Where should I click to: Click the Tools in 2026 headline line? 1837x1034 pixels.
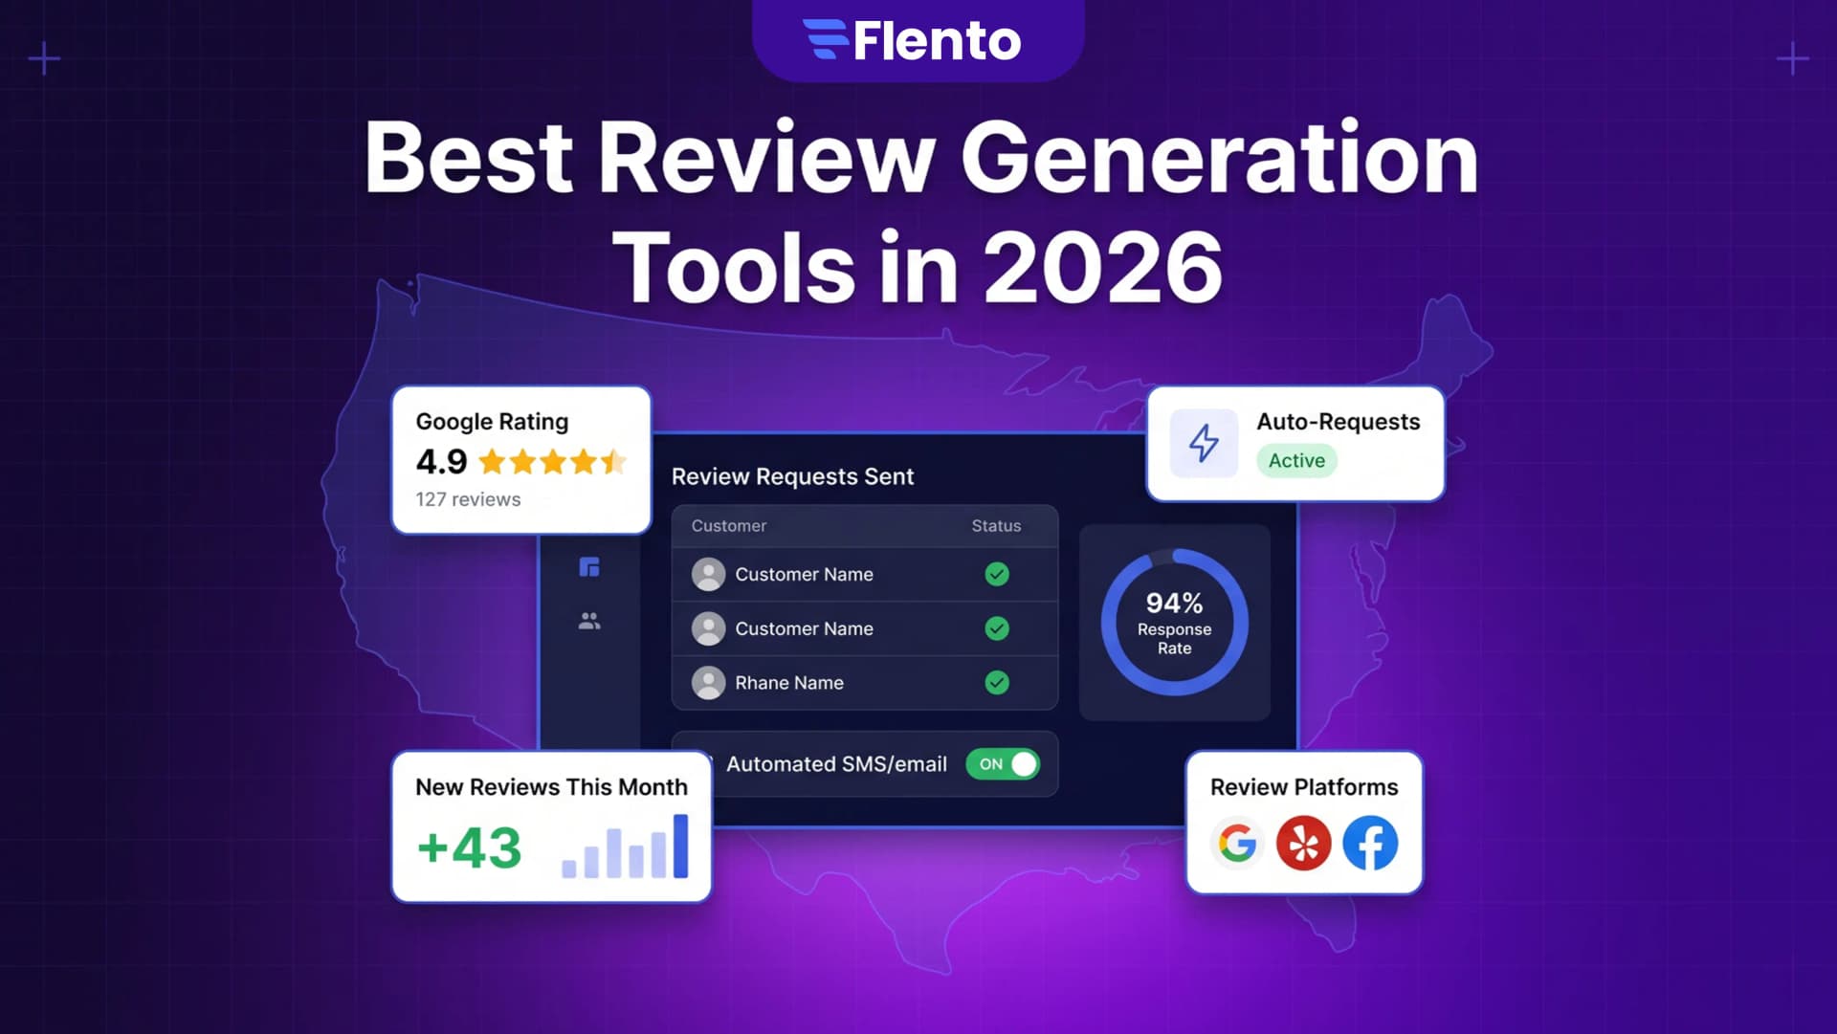918,267
